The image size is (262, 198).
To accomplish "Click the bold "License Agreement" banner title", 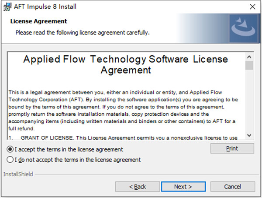I will point(38,21).
